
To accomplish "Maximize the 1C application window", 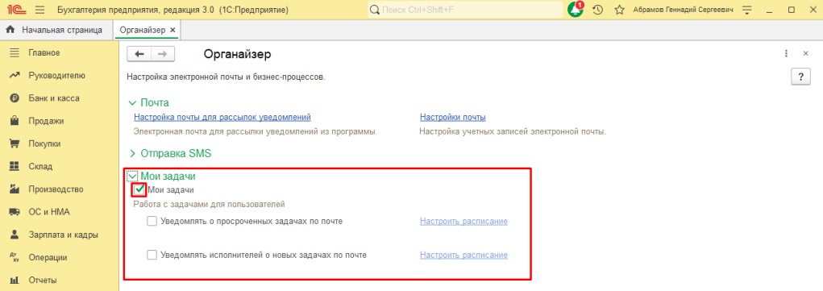I will tap(791, 10).
